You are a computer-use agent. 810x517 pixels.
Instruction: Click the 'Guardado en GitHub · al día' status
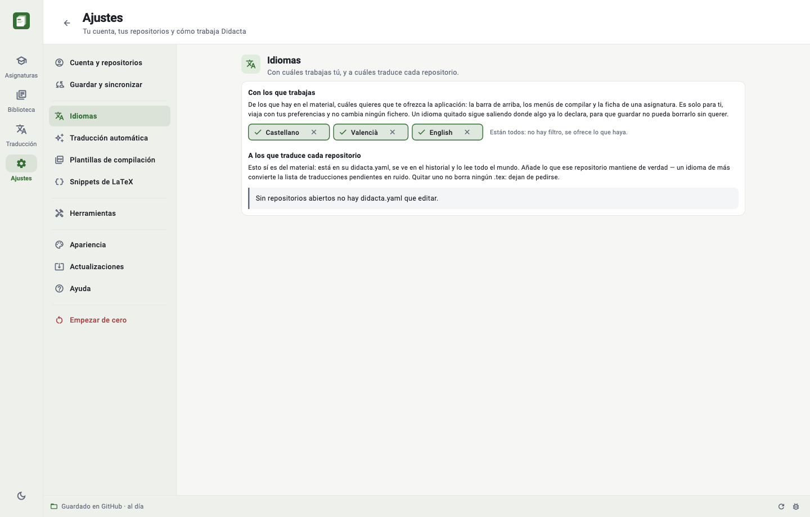tap(102, 506)
